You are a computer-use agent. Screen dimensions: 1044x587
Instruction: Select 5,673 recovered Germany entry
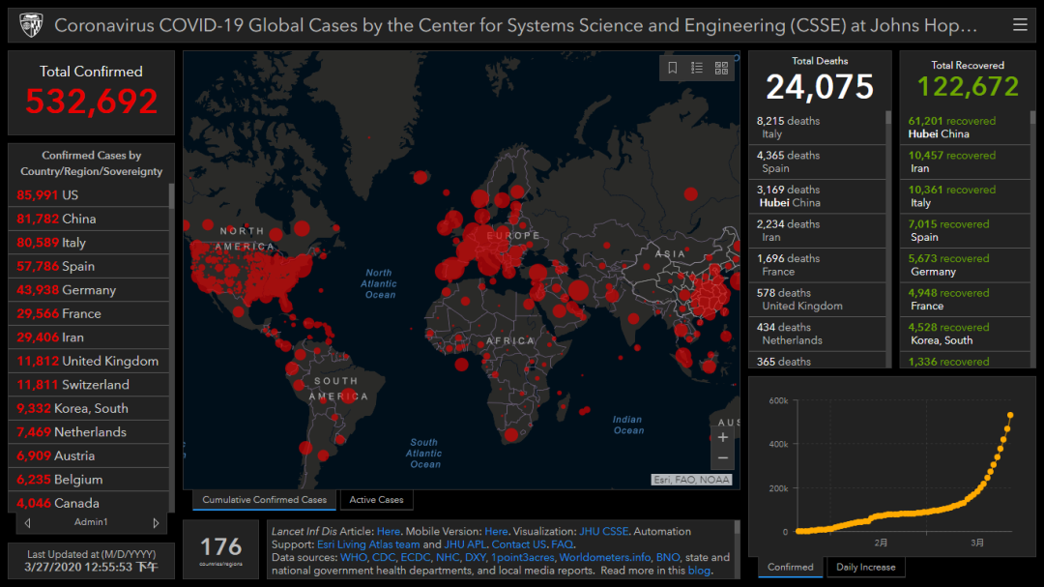(x=966, y=265)
